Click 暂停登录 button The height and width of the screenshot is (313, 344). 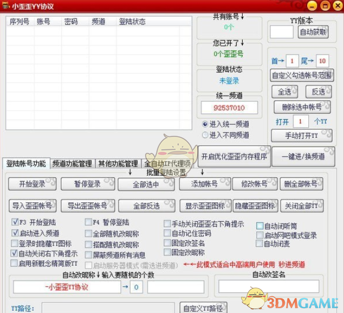coord(88,184)
